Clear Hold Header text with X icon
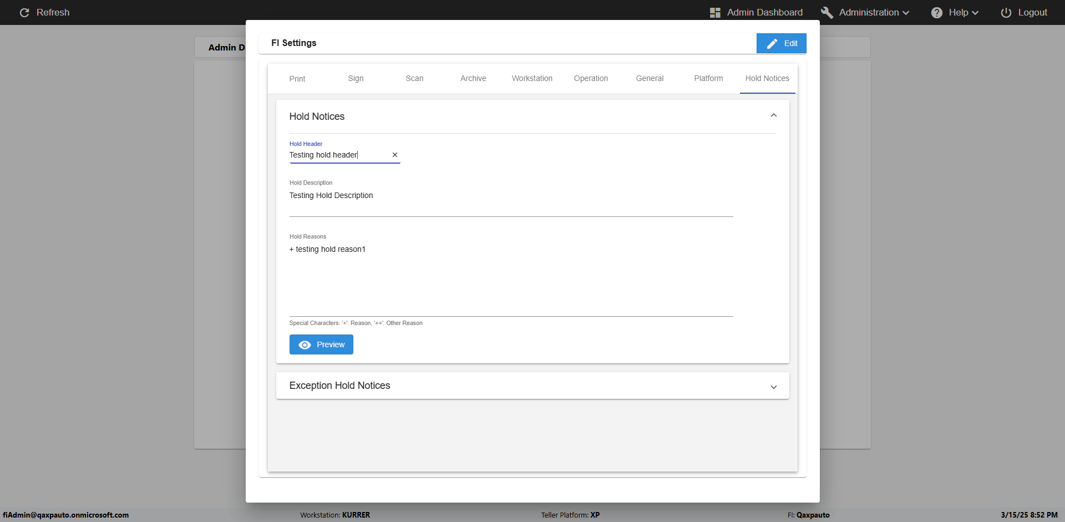The width and height of the screenshot is (1065, 522). 395,155
